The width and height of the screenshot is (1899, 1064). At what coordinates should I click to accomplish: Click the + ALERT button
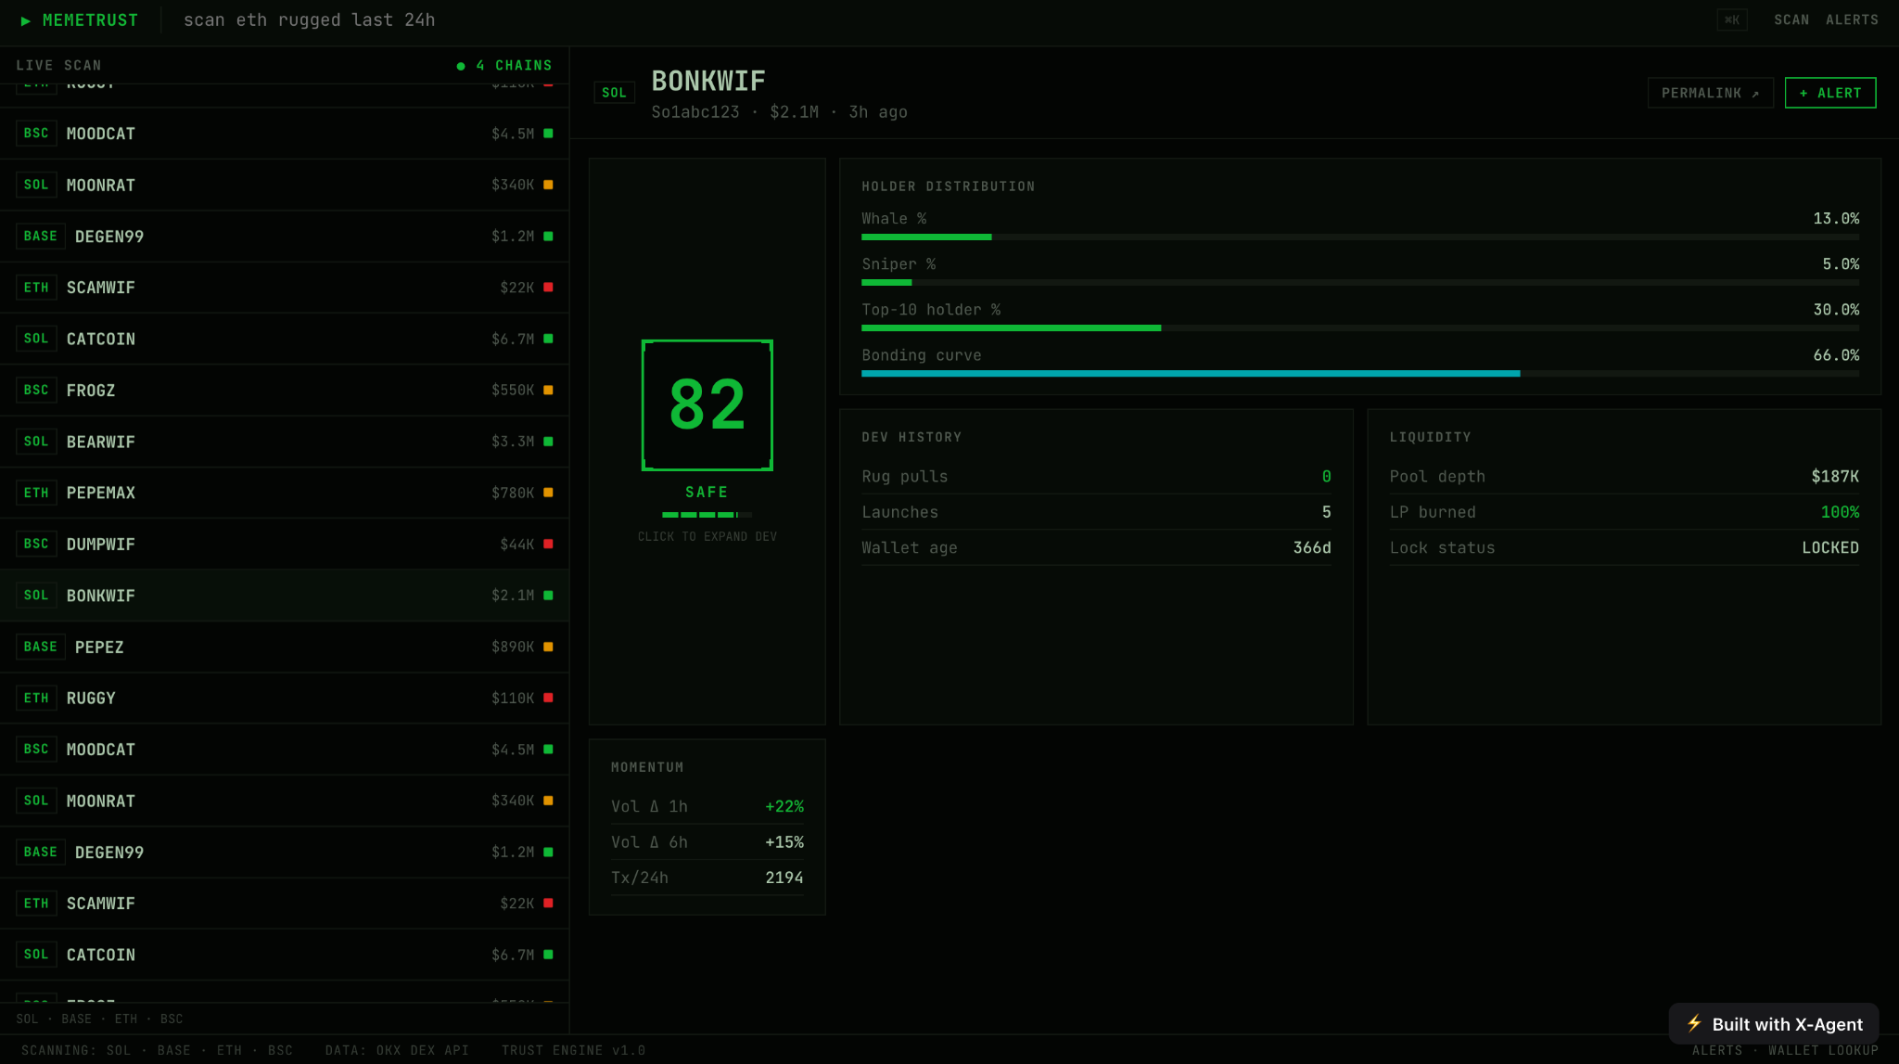coord(1830,93)
